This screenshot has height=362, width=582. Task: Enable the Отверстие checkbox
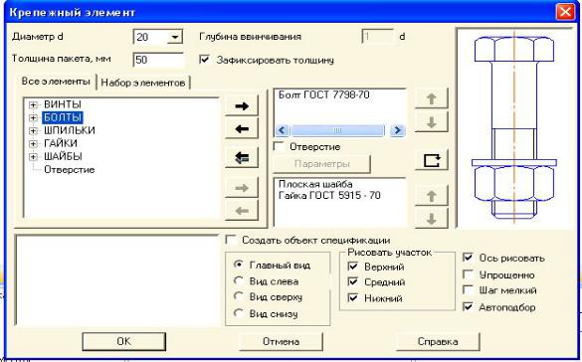click(x=279, y=146)
